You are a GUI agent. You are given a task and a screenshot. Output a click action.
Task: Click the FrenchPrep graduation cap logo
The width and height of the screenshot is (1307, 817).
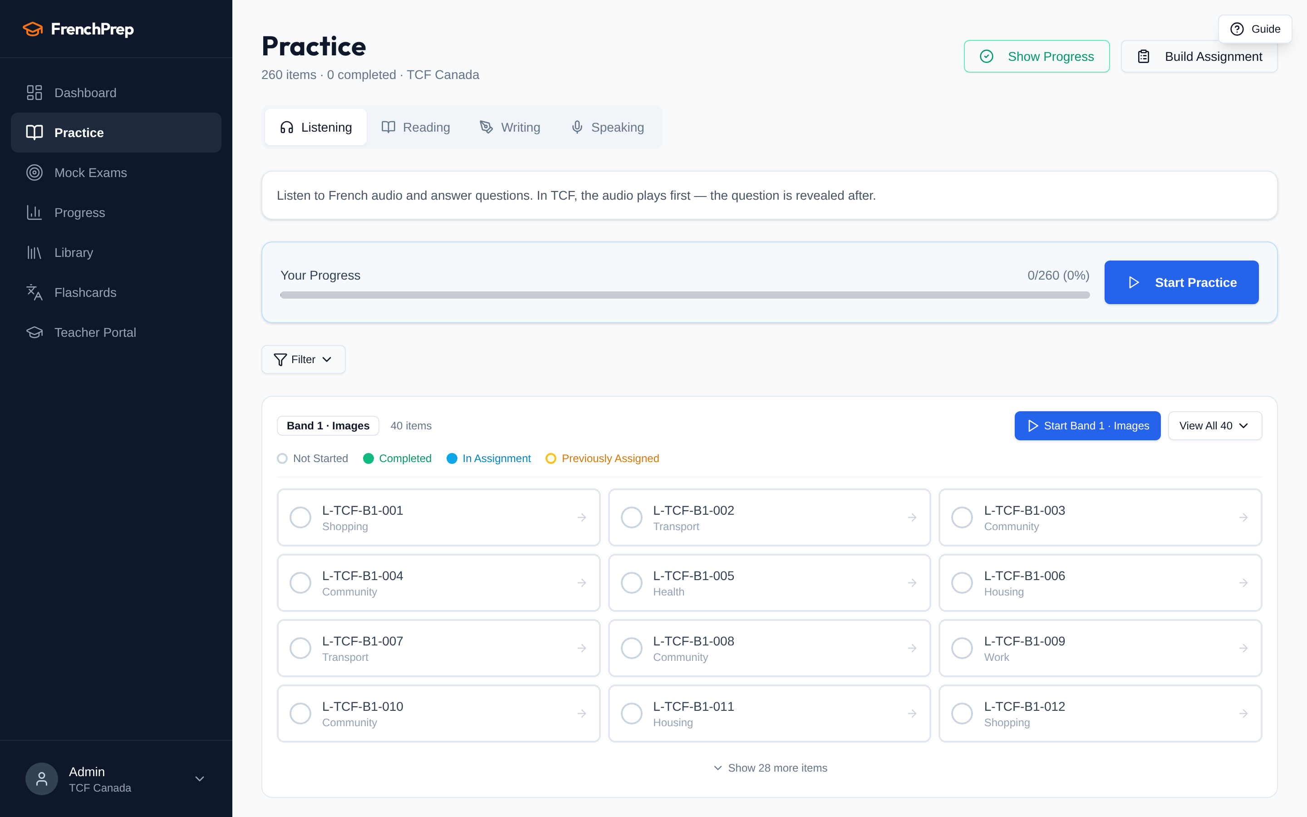33,29
